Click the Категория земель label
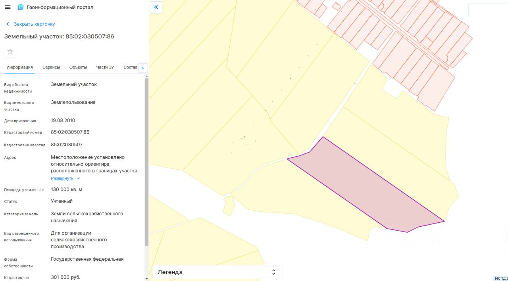The image size is (508, 281). [x=21, y=214]
